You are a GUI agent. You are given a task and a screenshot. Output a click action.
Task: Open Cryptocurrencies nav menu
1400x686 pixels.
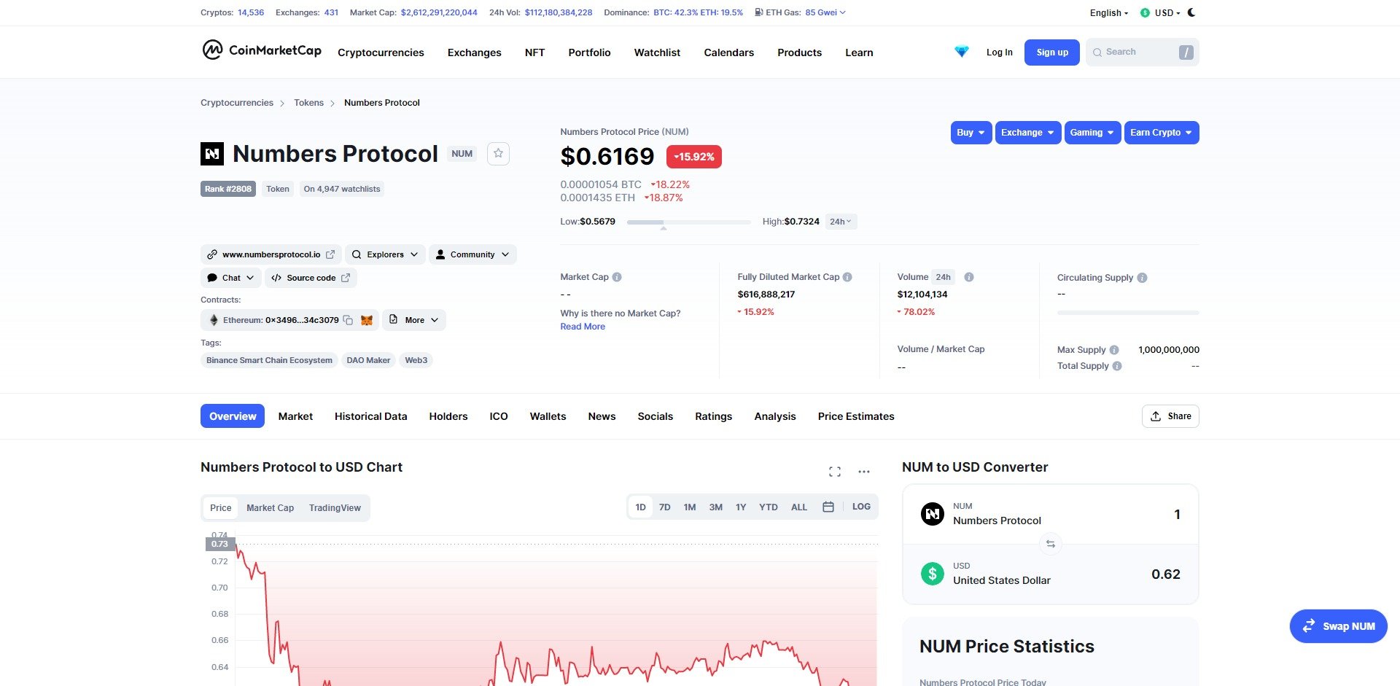(x=381, y=52)
